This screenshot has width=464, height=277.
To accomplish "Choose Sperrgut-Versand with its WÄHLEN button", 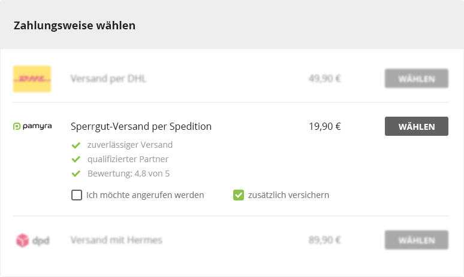I will coord(416,126).
